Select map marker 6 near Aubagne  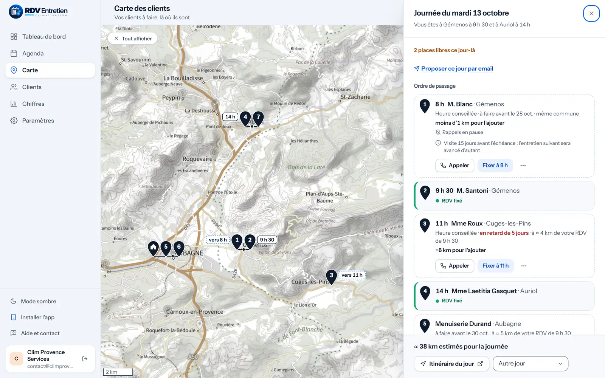(x=179, y=248)
